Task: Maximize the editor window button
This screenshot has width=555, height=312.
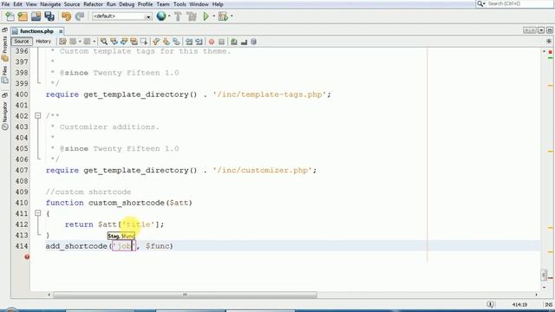Action: (549, 30)
